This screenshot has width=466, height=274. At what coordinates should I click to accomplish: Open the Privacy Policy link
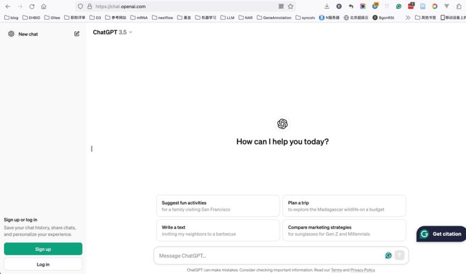363,270
